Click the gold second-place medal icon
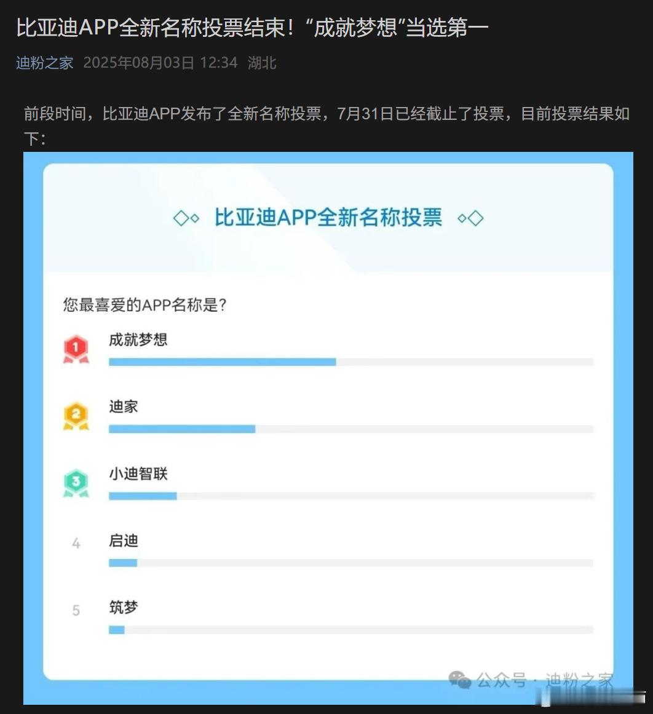The image size is (653, 714). (76, 416)
